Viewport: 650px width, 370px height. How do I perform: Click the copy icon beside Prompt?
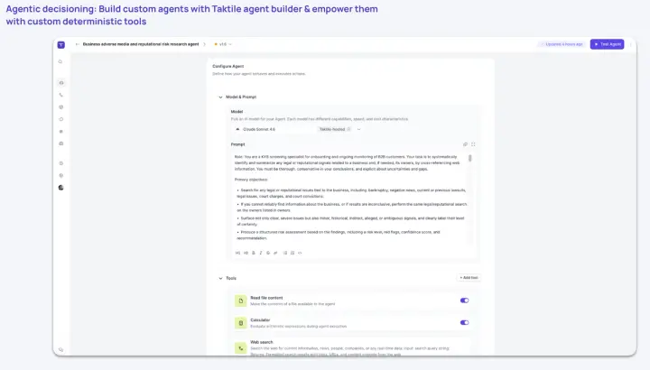(x=465, y=144)
